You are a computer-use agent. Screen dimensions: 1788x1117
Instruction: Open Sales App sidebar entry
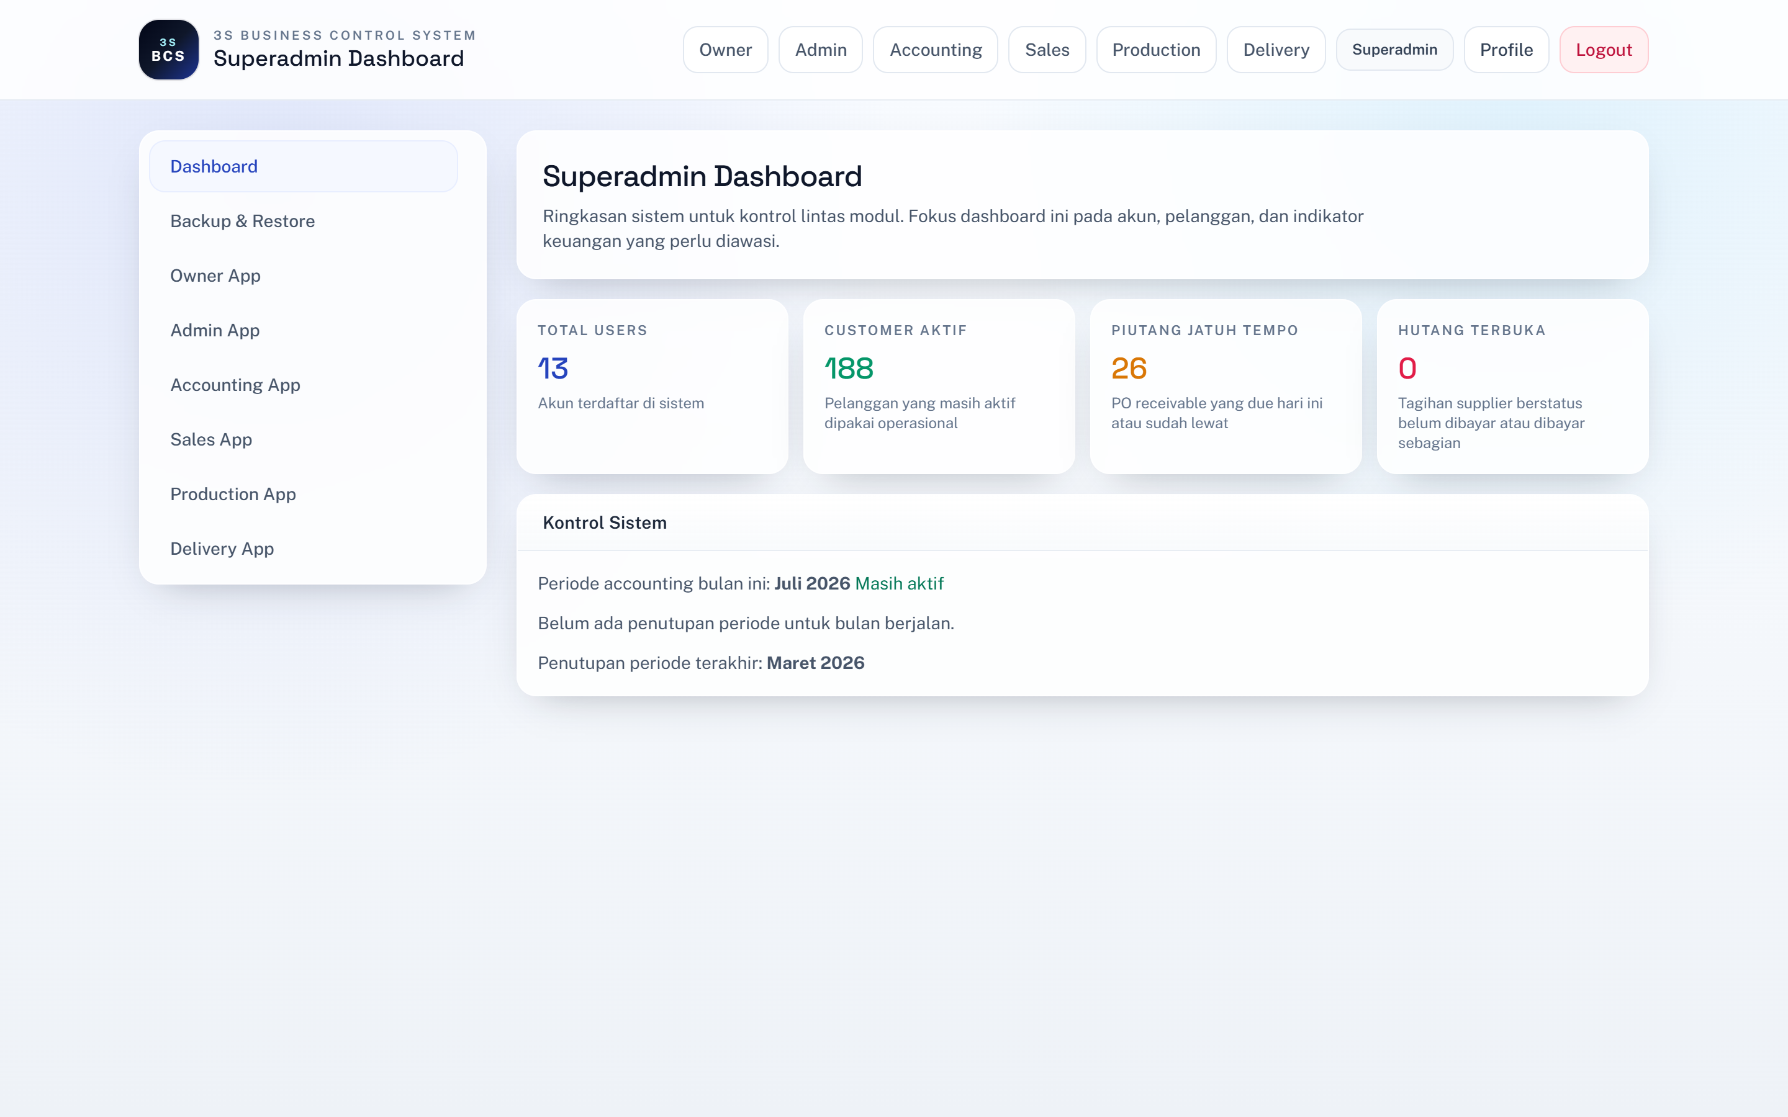tap(303, 439)
